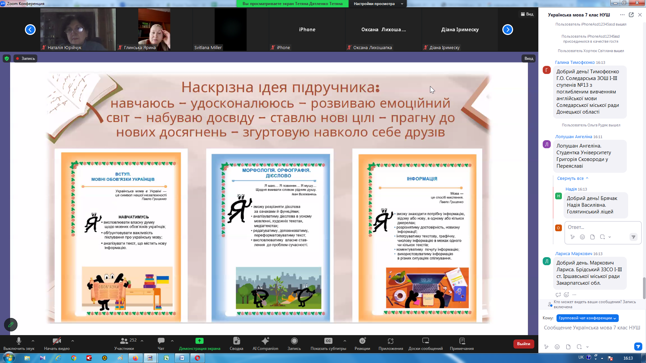Open the group chat recipient dropdown
646x363 pixels.
587,318
